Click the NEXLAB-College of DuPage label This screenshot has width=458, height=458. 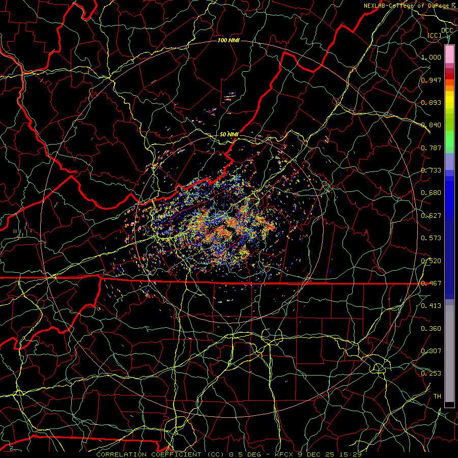pos(408,6)
